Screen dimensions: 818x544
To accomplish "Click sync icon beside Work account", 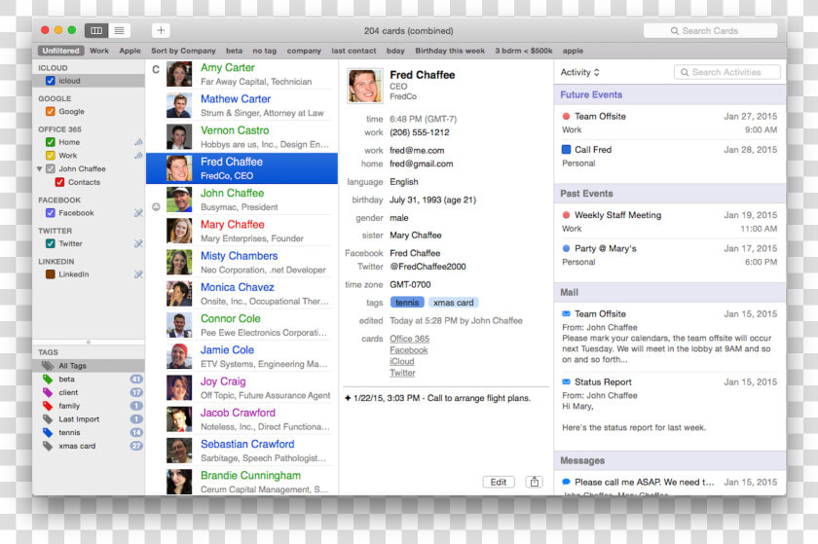I will coord(138,156).
